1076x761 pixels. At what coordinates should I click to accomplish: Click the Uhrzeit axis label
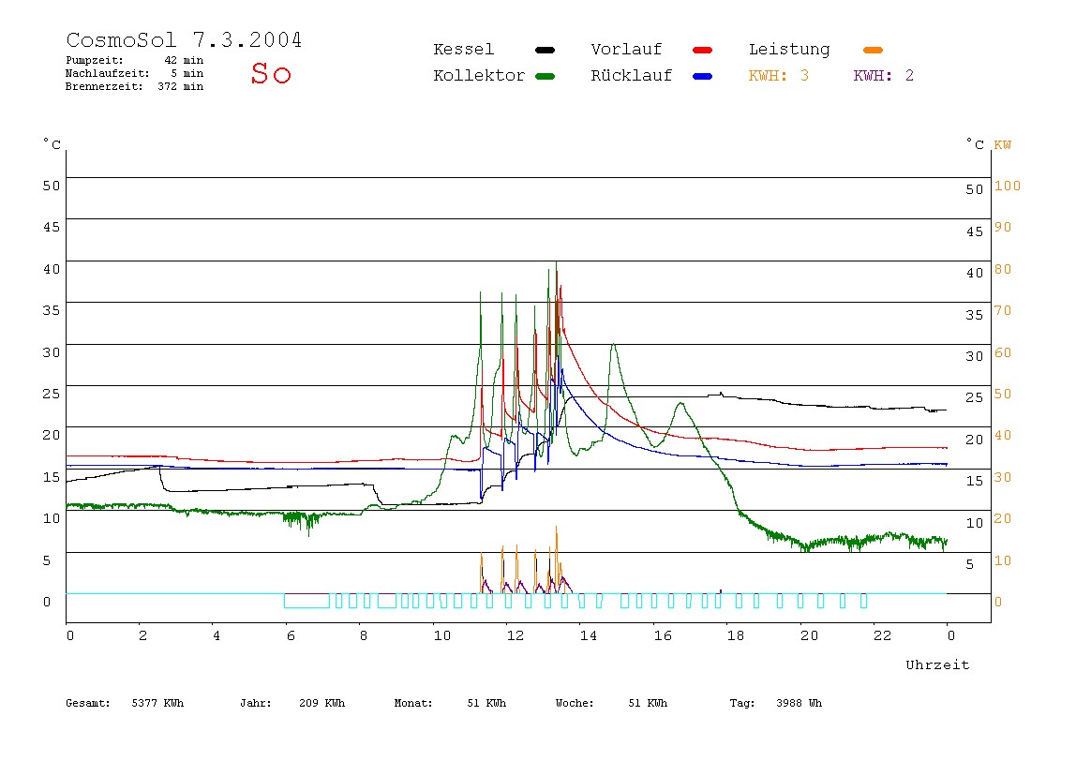pyautogui.click(x=937, y=664)
